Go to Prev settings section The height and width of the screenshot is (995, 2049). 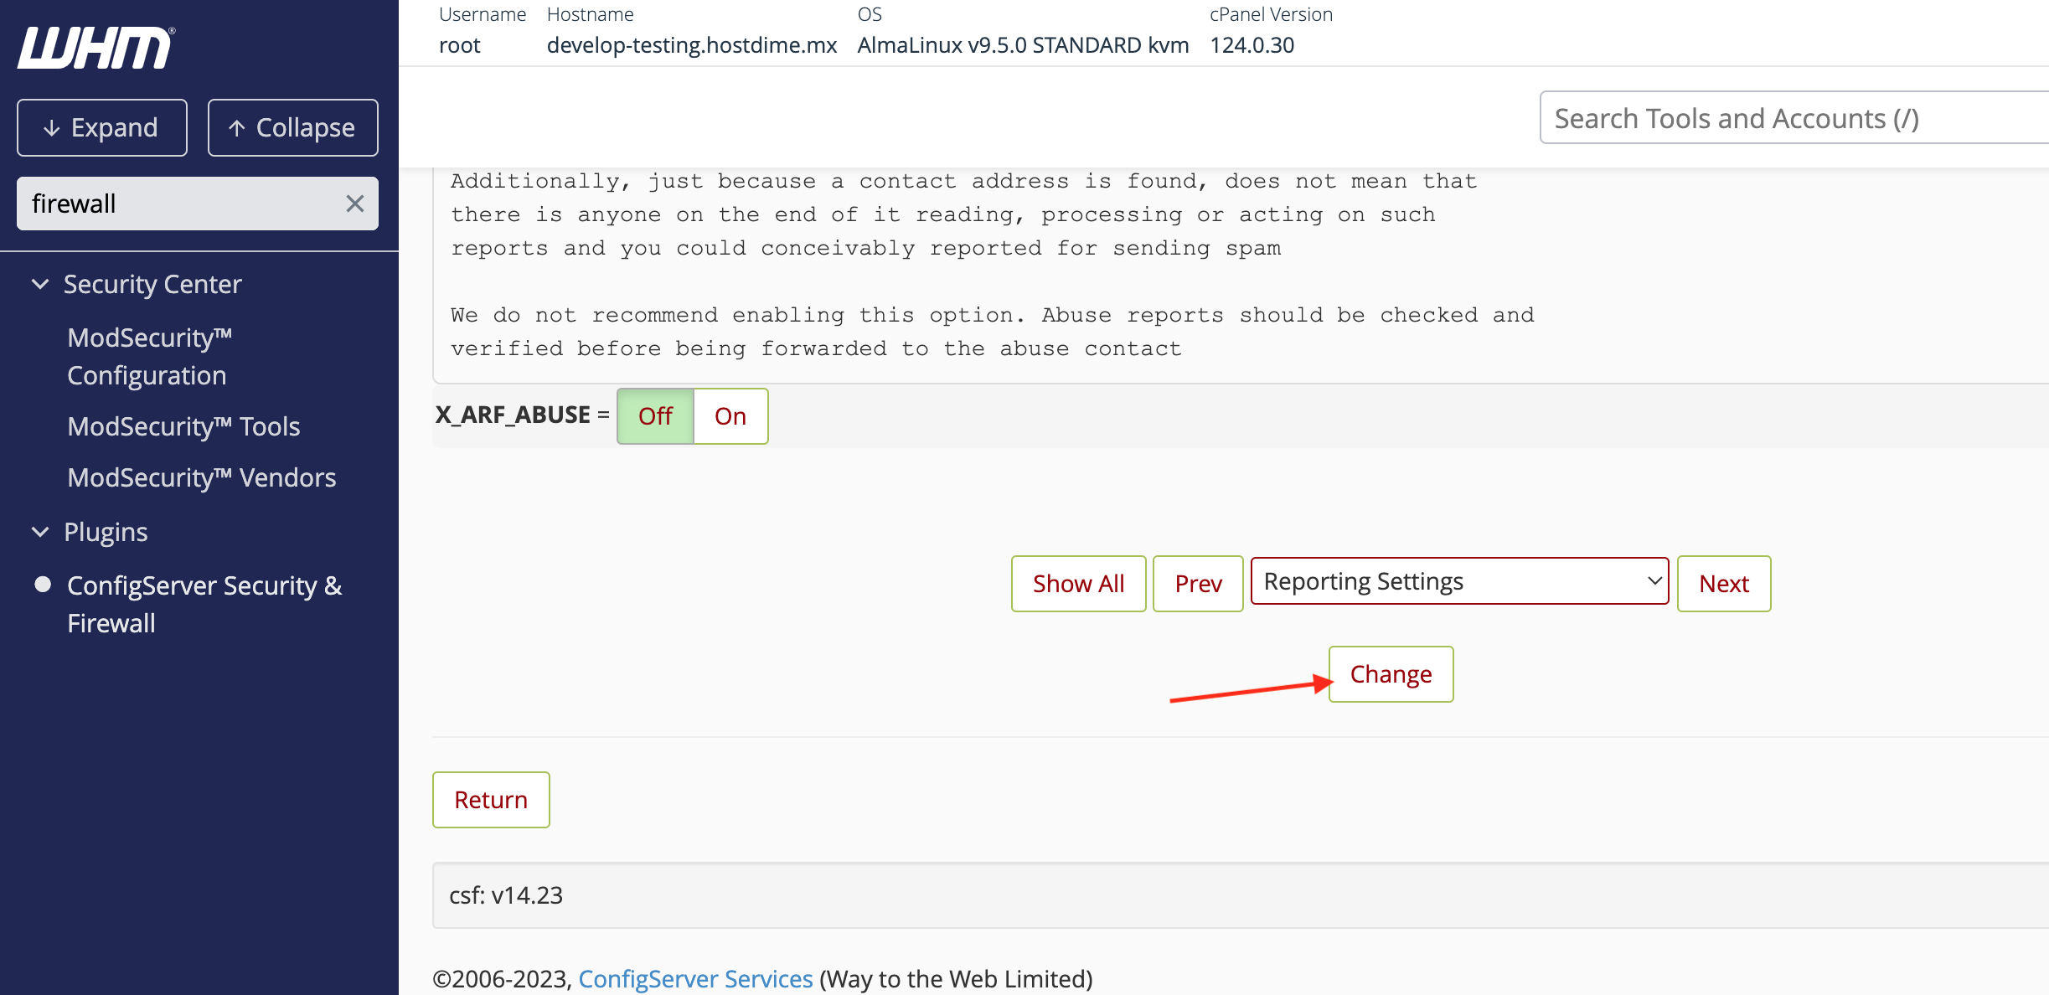click(x=1198, y=584)
